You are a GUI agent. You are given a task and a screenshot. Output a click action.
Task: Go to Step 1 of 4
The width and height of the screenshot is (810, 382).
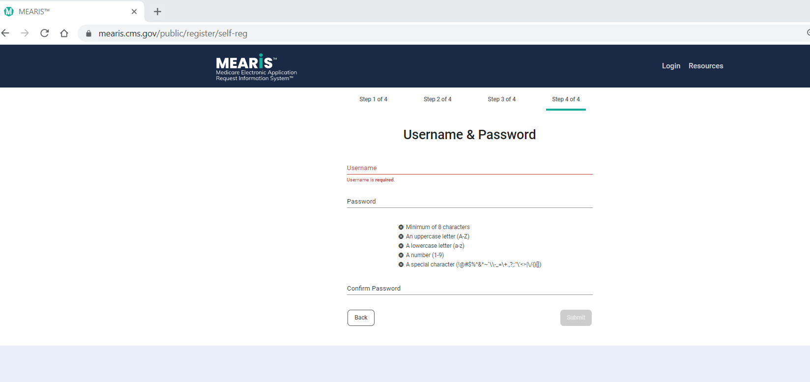(x=373, y=99)
